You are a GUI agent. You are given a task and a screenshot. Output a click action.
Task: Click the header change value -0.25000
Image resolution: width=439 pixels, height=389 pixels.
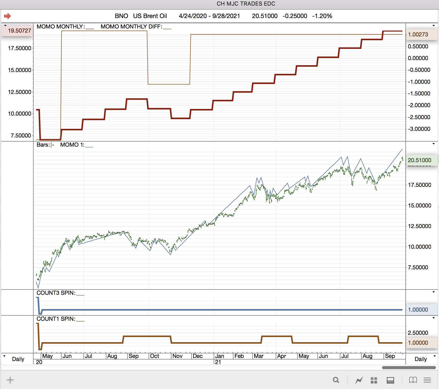click(295, 16)
